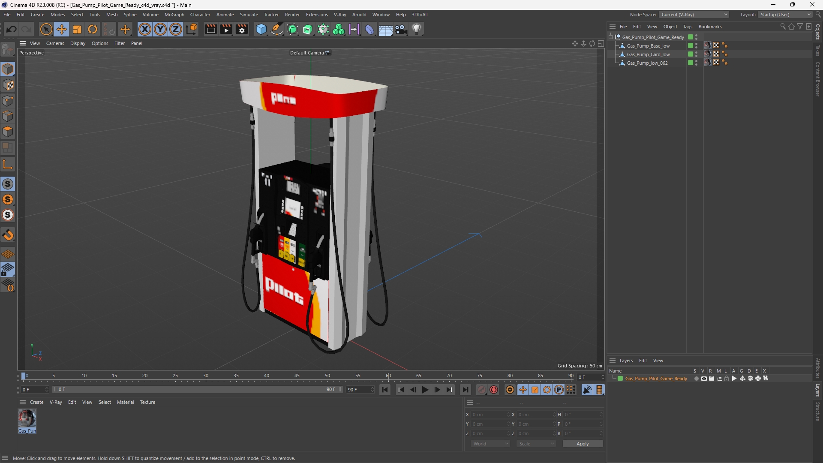This screenshot has height=463, width=823.
Task: Step to the next frame
Action: [437, 390]
